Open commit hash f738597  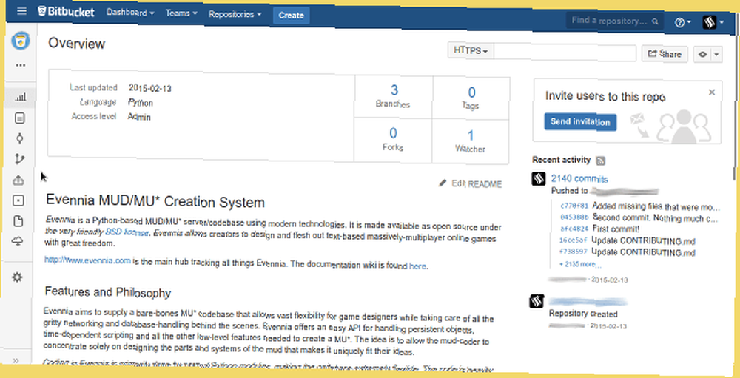(x=574, y=252)
